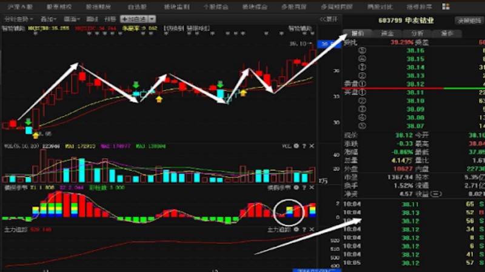Open the 分时走势 dropdown

[x=19, y=19]
